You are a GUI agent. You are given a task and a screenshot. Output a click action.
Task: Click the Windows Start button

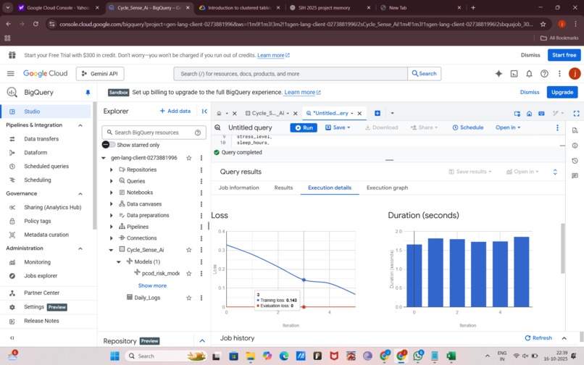click(x=114, y=356)
